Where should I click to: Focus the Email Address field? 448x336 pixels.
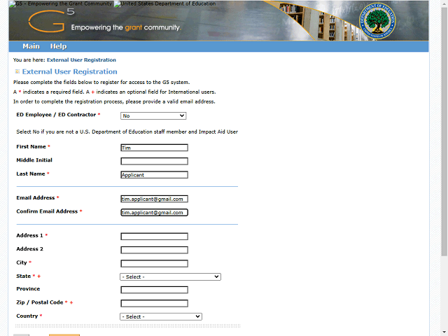pos(154,199)
